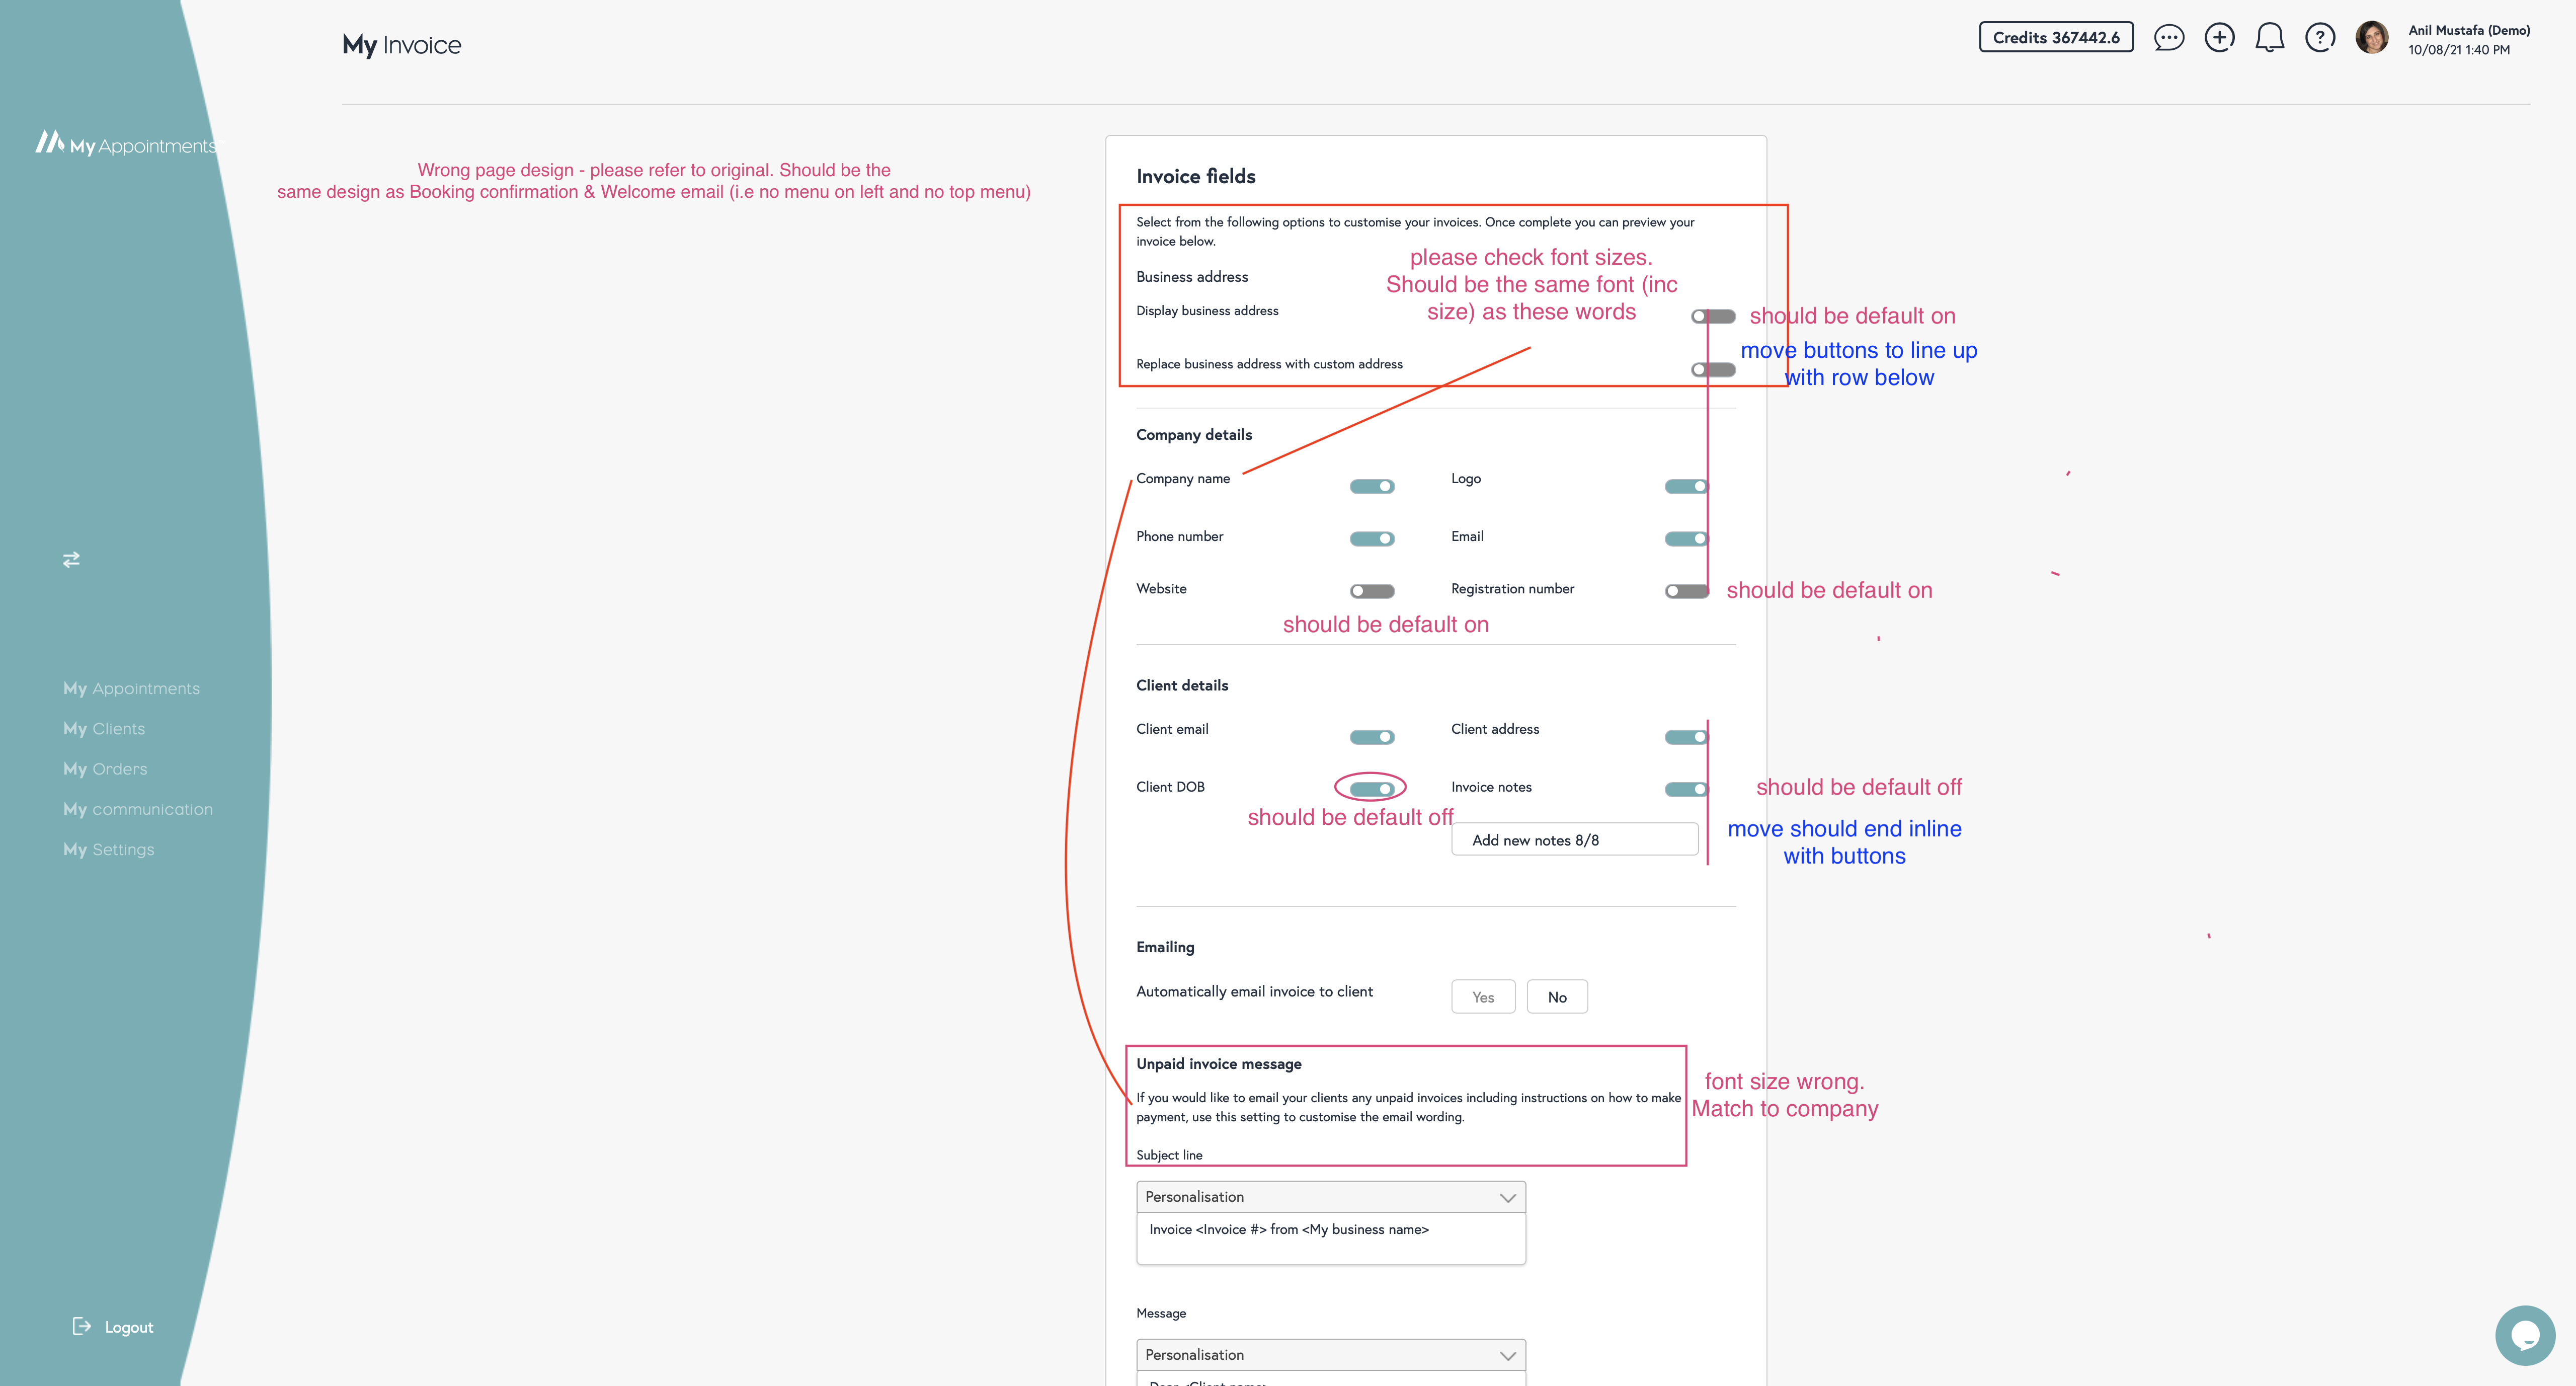2576x1386 pixels.
Task: Click the logout door icon
Action: (82, 1326)
